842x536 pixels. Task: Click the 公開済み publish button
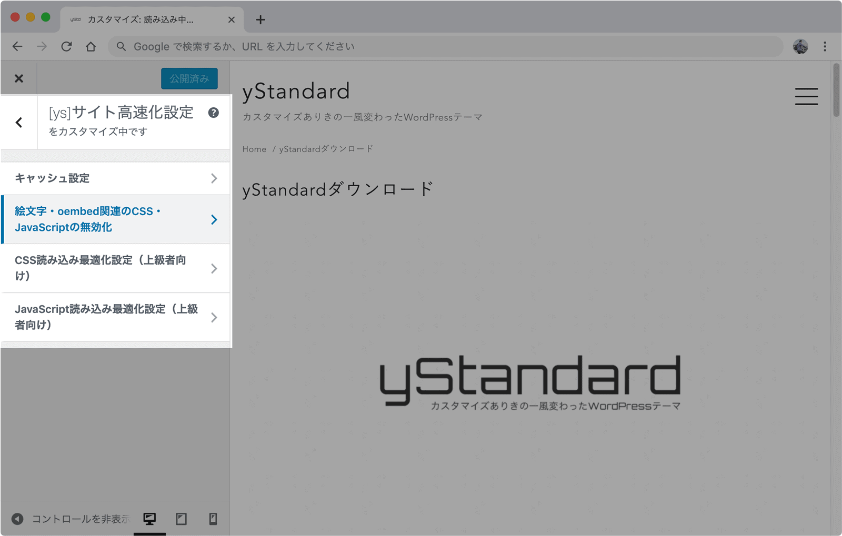coord(189,78)
